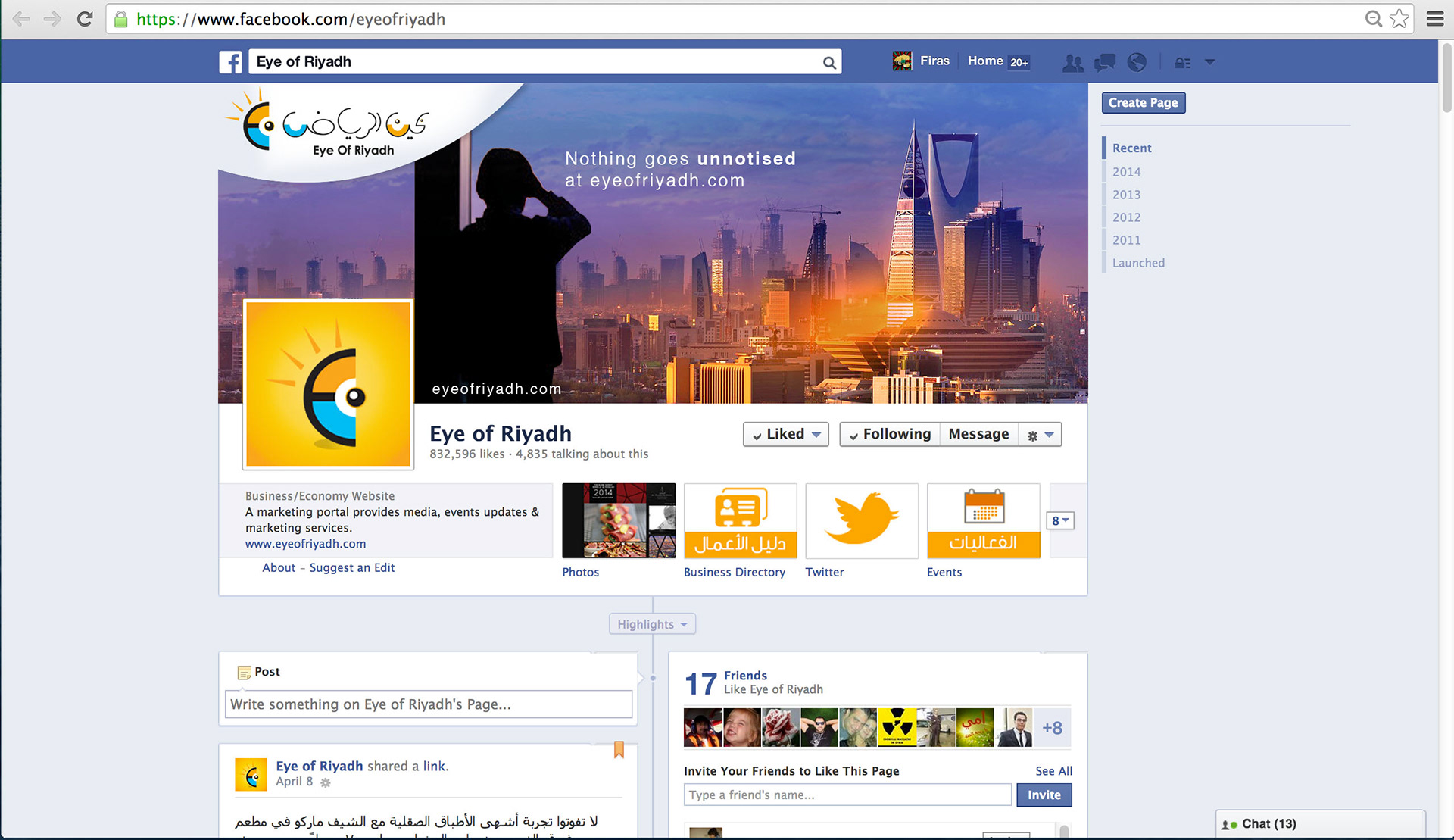Click the Business Directory label link
The image size is (1454, 840).
(x=735, y=573)
